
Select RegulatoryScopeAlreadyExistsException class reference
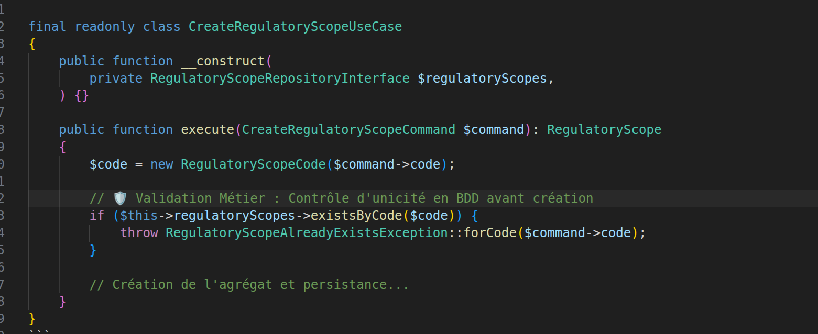click(307, 233)
